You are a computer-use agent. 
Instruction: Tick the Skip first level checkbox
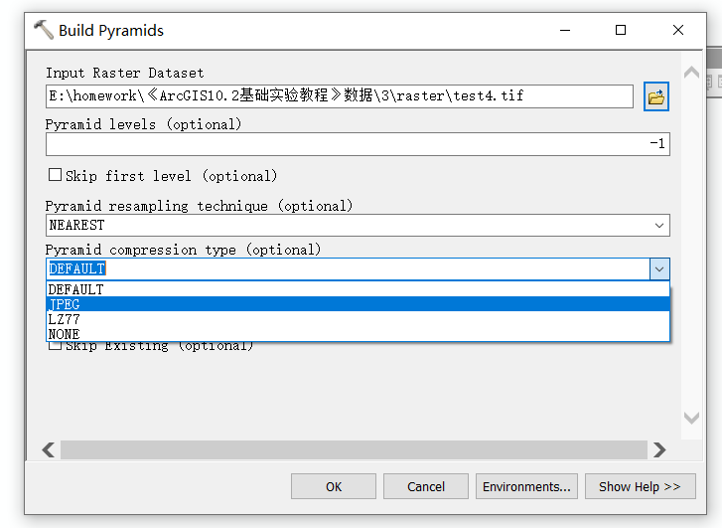[x=55, y=175]
